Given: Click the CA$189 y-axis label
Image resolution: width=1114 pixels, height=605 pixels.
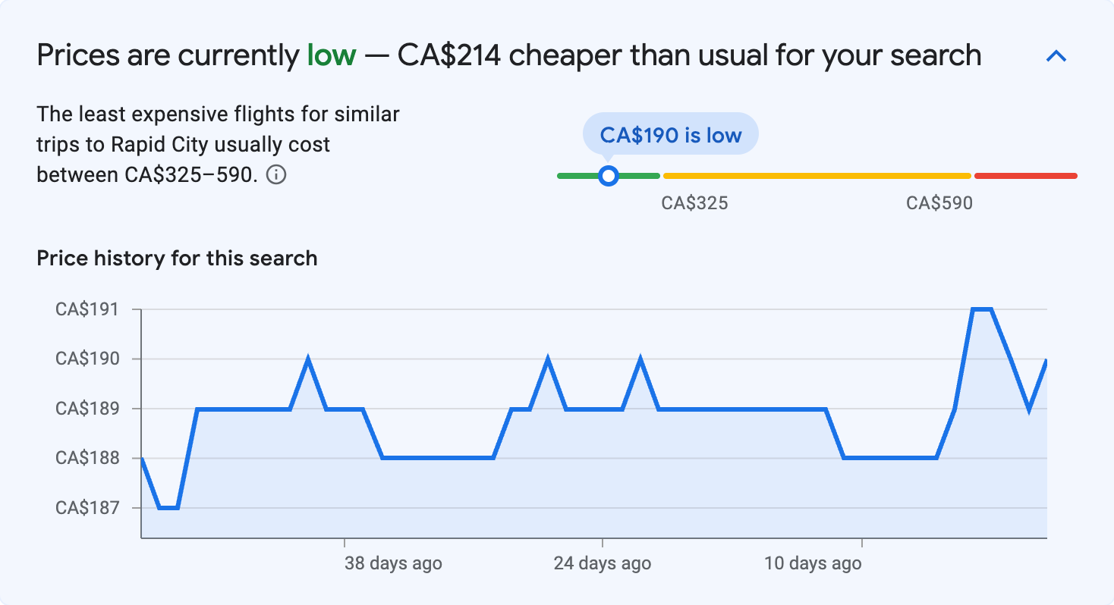Looking at the screenshot, I should [x=87, y=409].
